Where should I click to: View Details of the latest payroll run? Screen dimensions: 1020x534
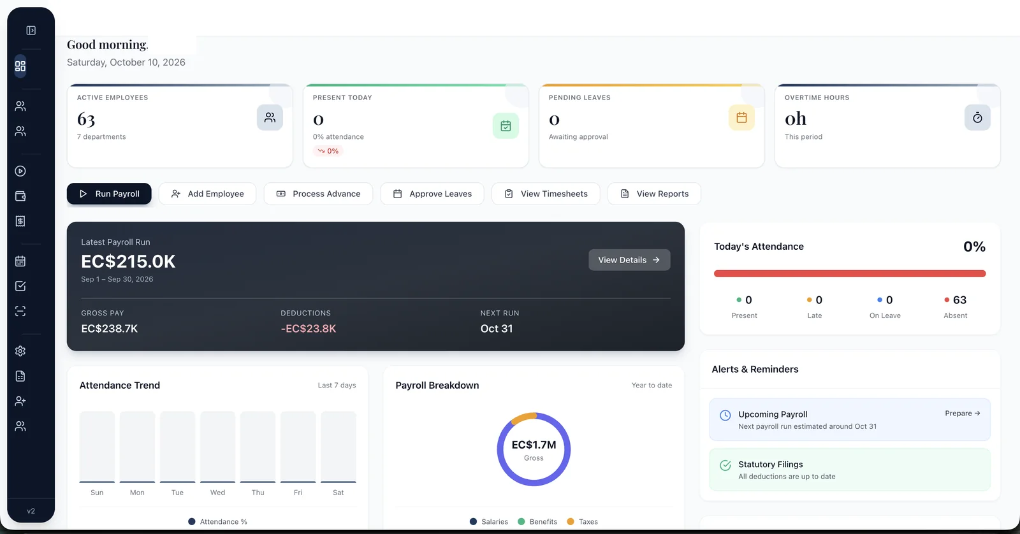tap(629, 260)
